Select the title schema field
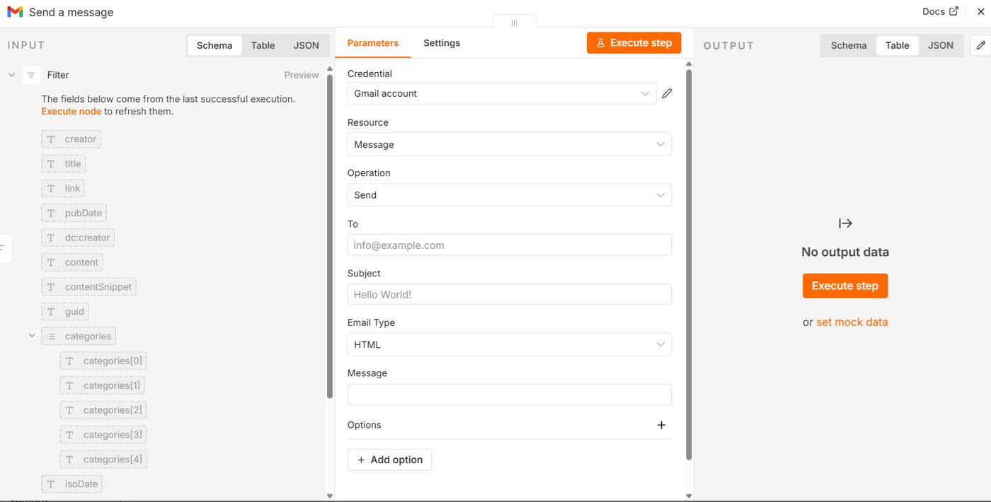Viewport: 991px width, 502px height. coord(64,164)
